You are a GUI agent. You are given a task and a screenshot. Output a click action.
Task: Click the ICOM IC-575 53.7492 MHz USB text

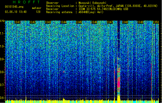(x=103, y=9)
